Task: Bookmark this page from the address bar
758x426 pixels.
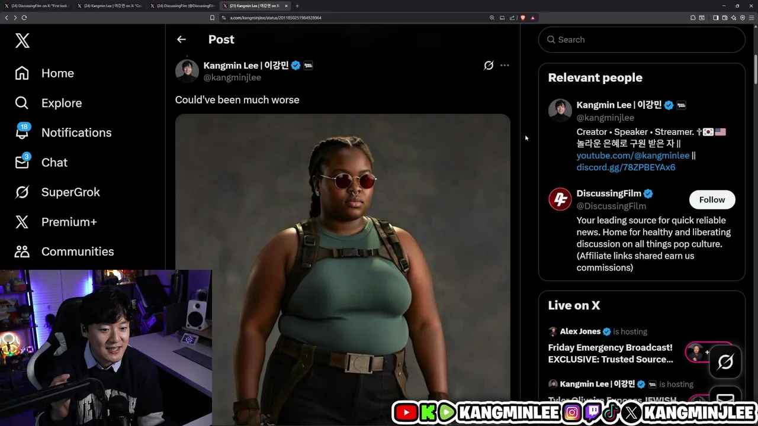Action: point(212,18)
